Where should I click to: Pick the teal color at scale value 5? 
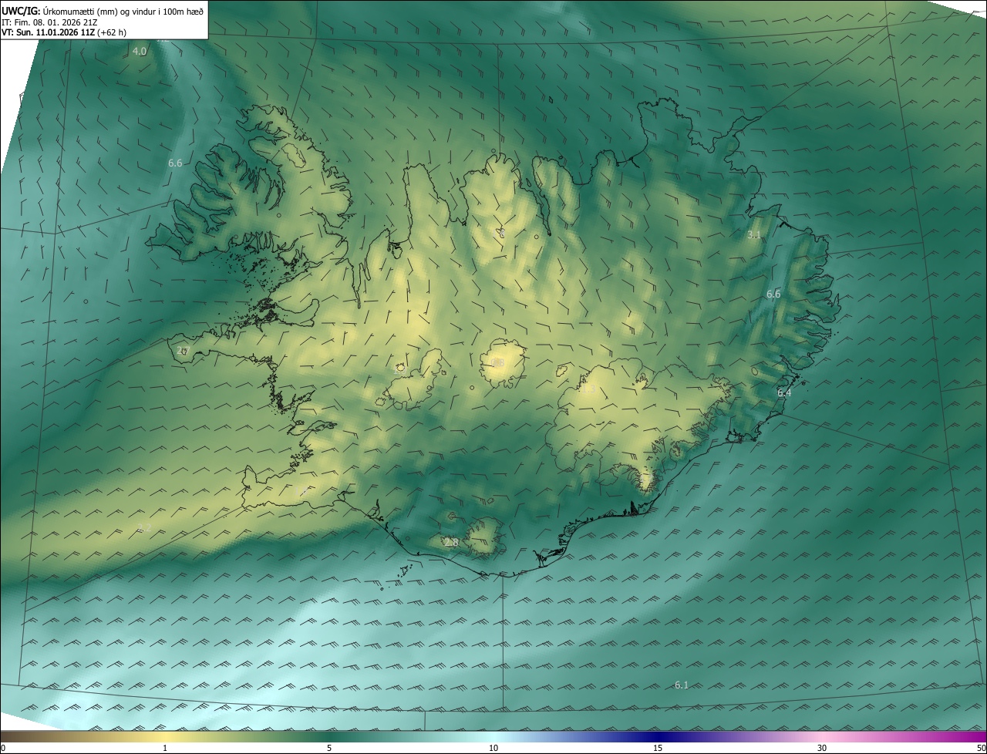point(329,736)
